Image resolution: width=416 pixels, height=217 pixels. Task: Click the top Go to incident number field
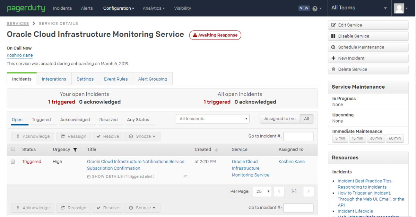click(x=298, y=136)
